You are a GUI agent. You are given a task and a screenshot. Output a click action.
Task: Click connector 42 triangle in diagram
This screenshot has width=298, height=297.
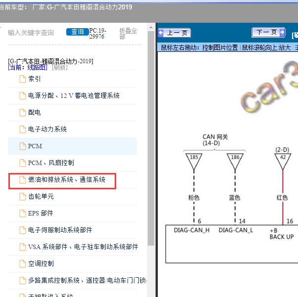tap(283, 161)
